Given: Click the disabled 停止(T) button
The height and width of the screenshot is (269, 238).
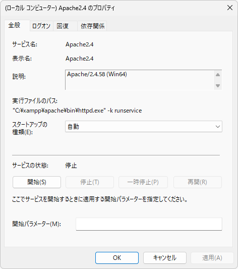Looking at the screenshot, I should tap(90, 182).
